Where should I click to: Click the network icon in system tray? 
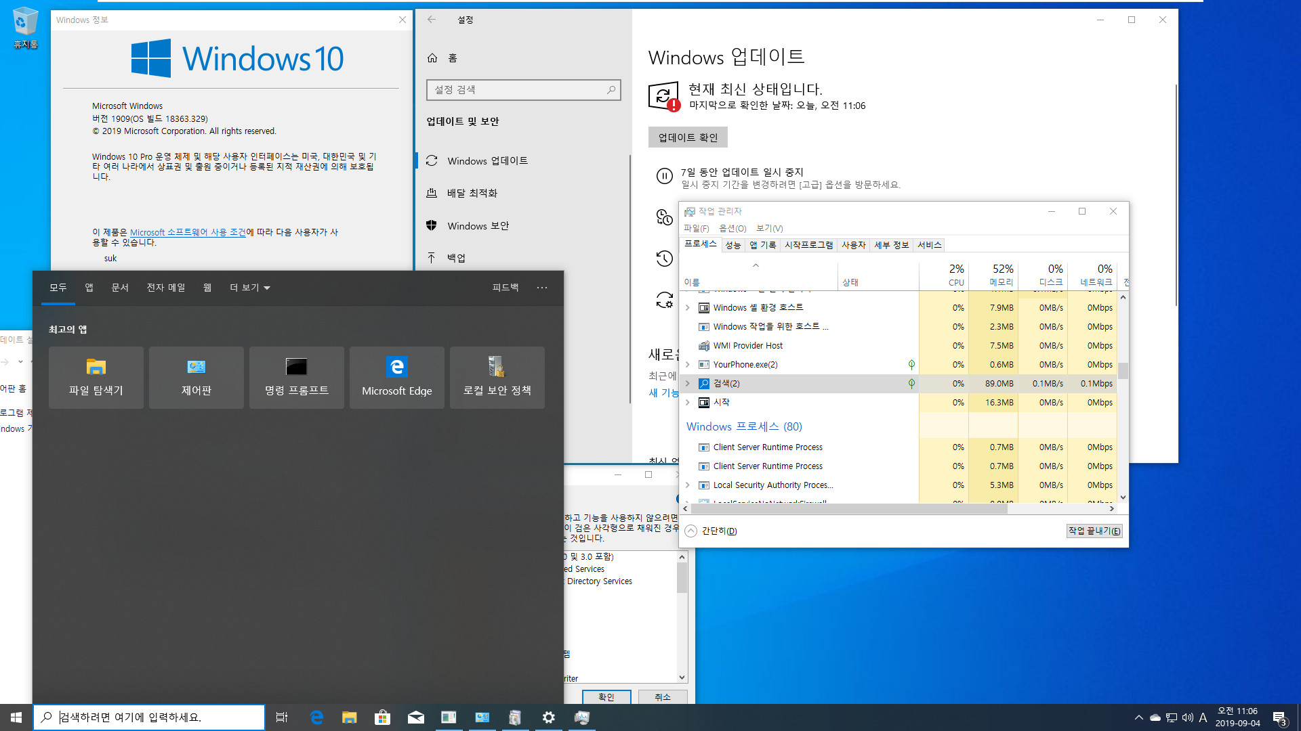coord(1172,717)
